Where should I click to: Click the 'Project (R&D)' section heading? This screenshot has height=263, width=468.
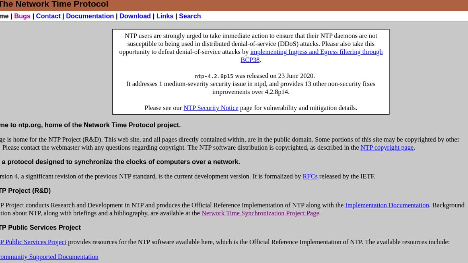[25, 191]
